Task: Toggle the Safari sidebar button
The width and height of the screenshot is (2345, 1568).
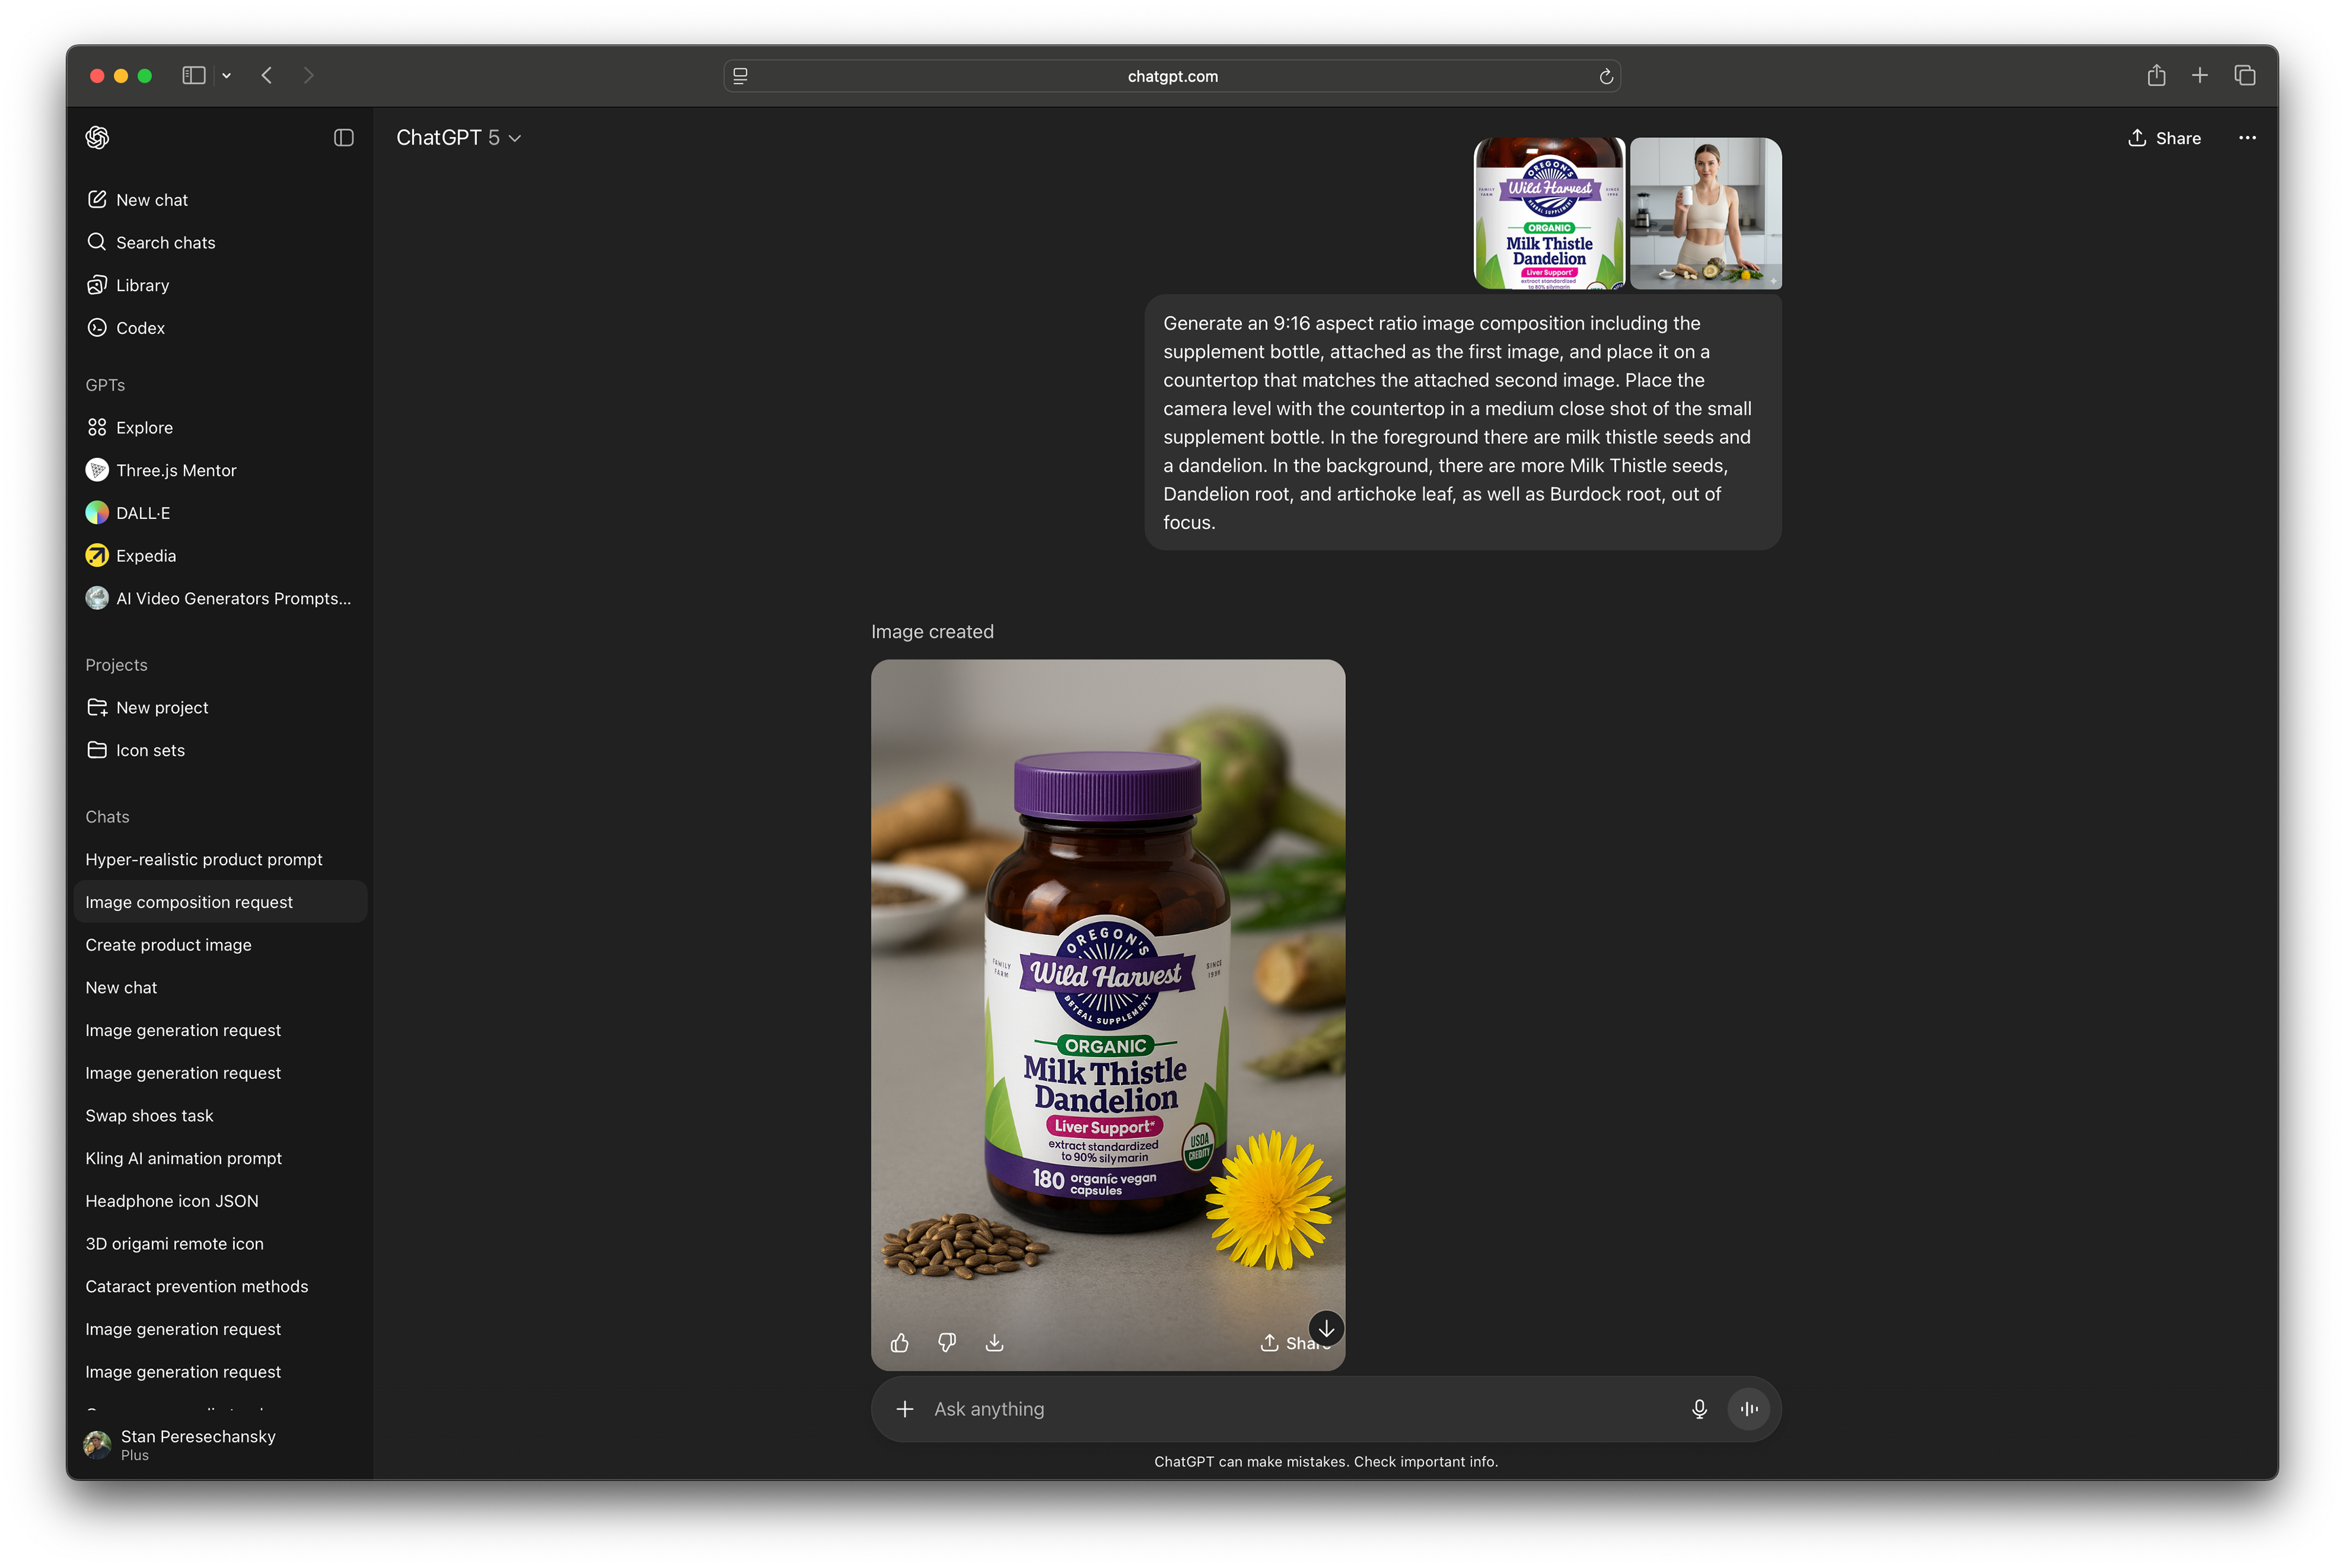Action: (x=194, y=76)
